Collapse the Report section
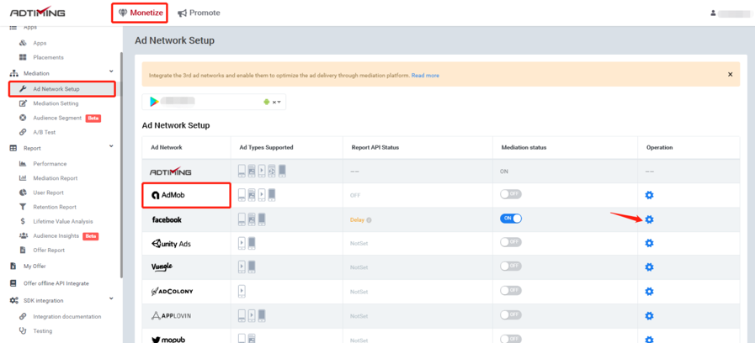Screen dimensions: 755x343 tap(111, 146)
